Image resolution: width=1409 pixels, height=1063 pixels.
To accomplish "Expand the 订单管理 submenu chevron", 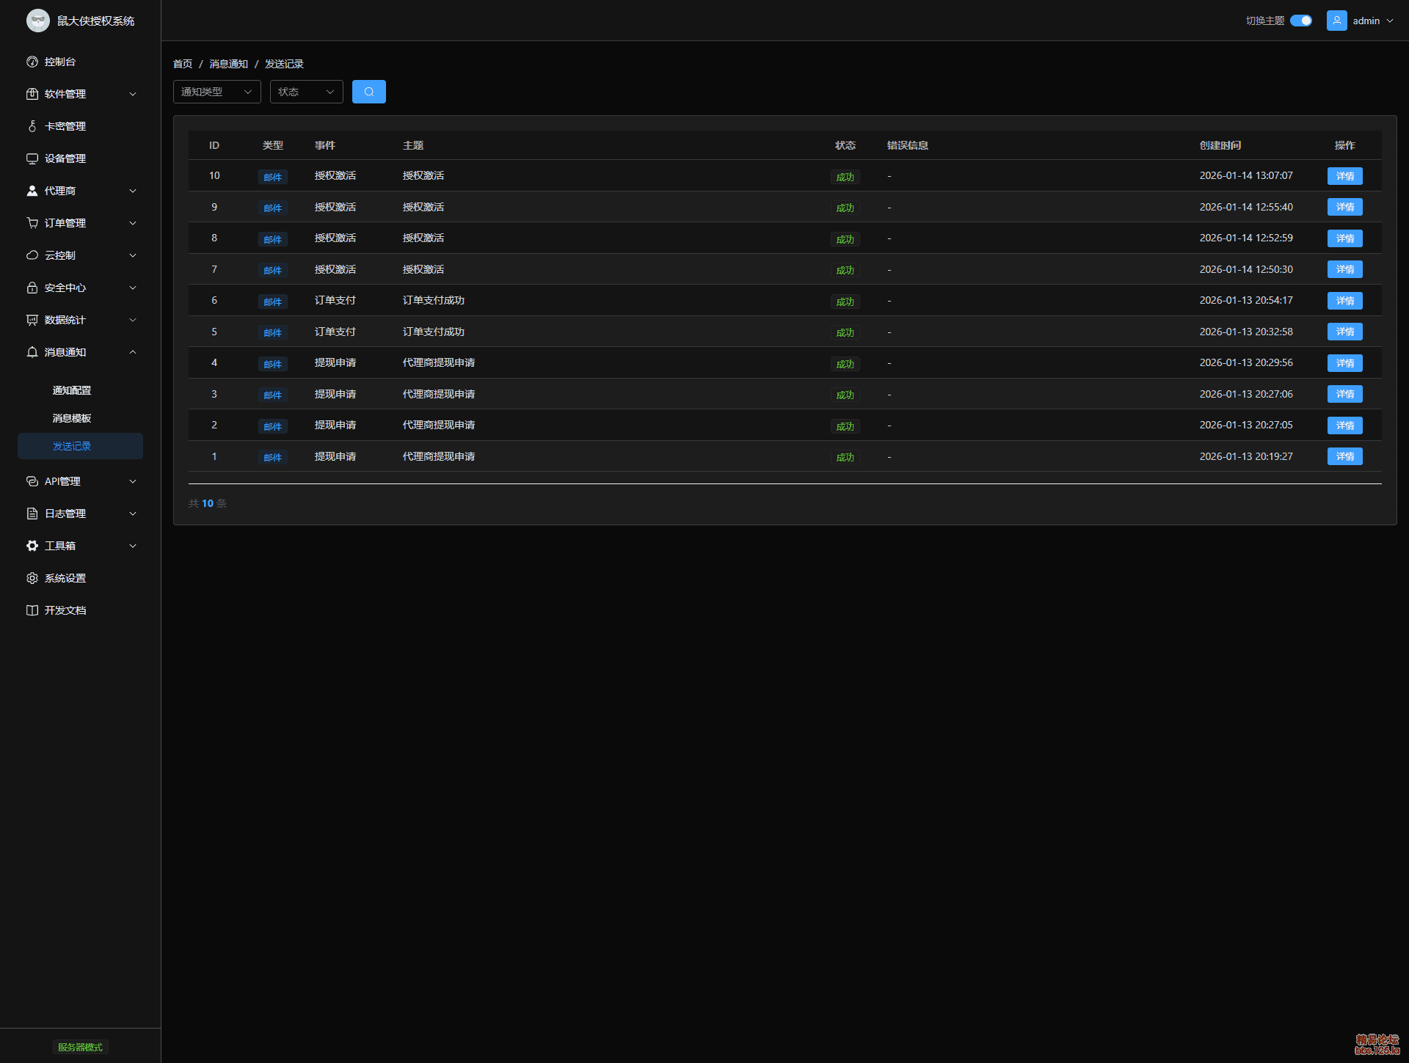I will (x=133, y=223).
